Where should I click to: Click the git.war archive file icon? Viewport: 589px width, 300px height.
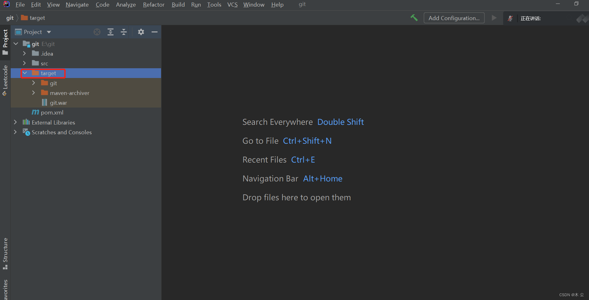[44, 103]
